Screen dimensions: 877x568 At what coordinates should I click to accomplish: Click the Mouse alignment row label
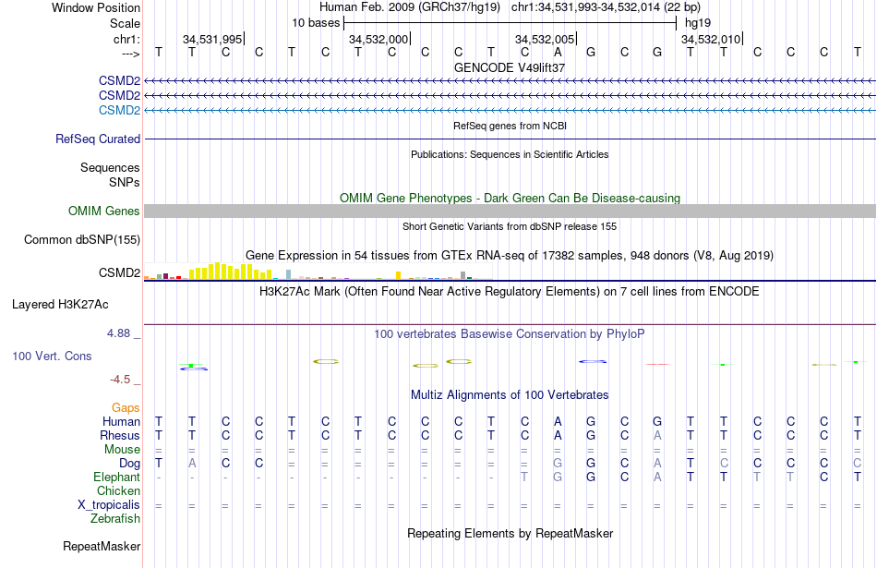pyautogui.click(x=122, y=450)
